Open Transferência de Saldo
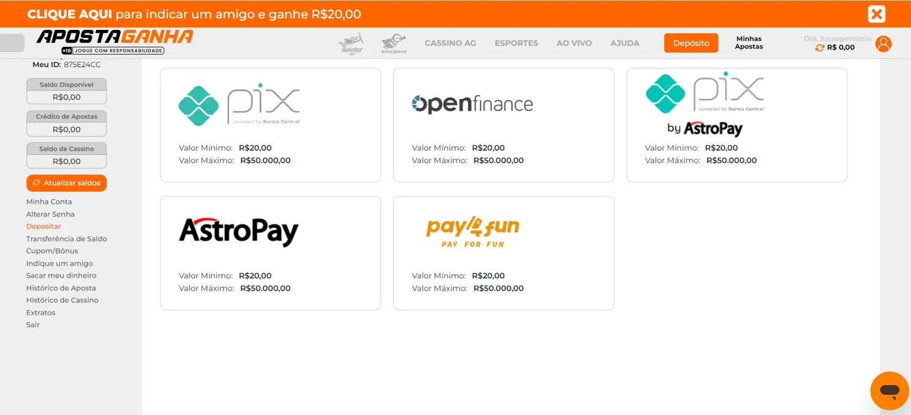Image resolution: width=911 pixels, height=415 pixels. click(67, 239)
